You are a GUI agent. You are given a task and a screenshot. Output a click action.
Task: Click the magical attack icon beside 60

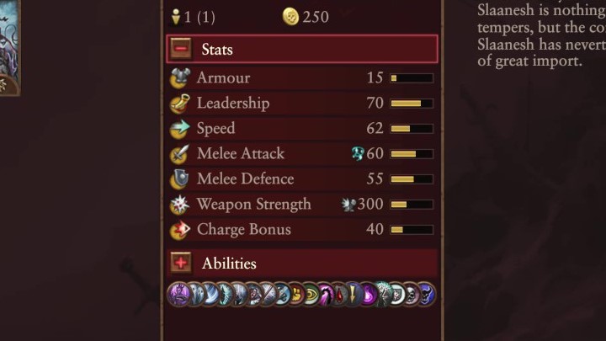(358, 154)
